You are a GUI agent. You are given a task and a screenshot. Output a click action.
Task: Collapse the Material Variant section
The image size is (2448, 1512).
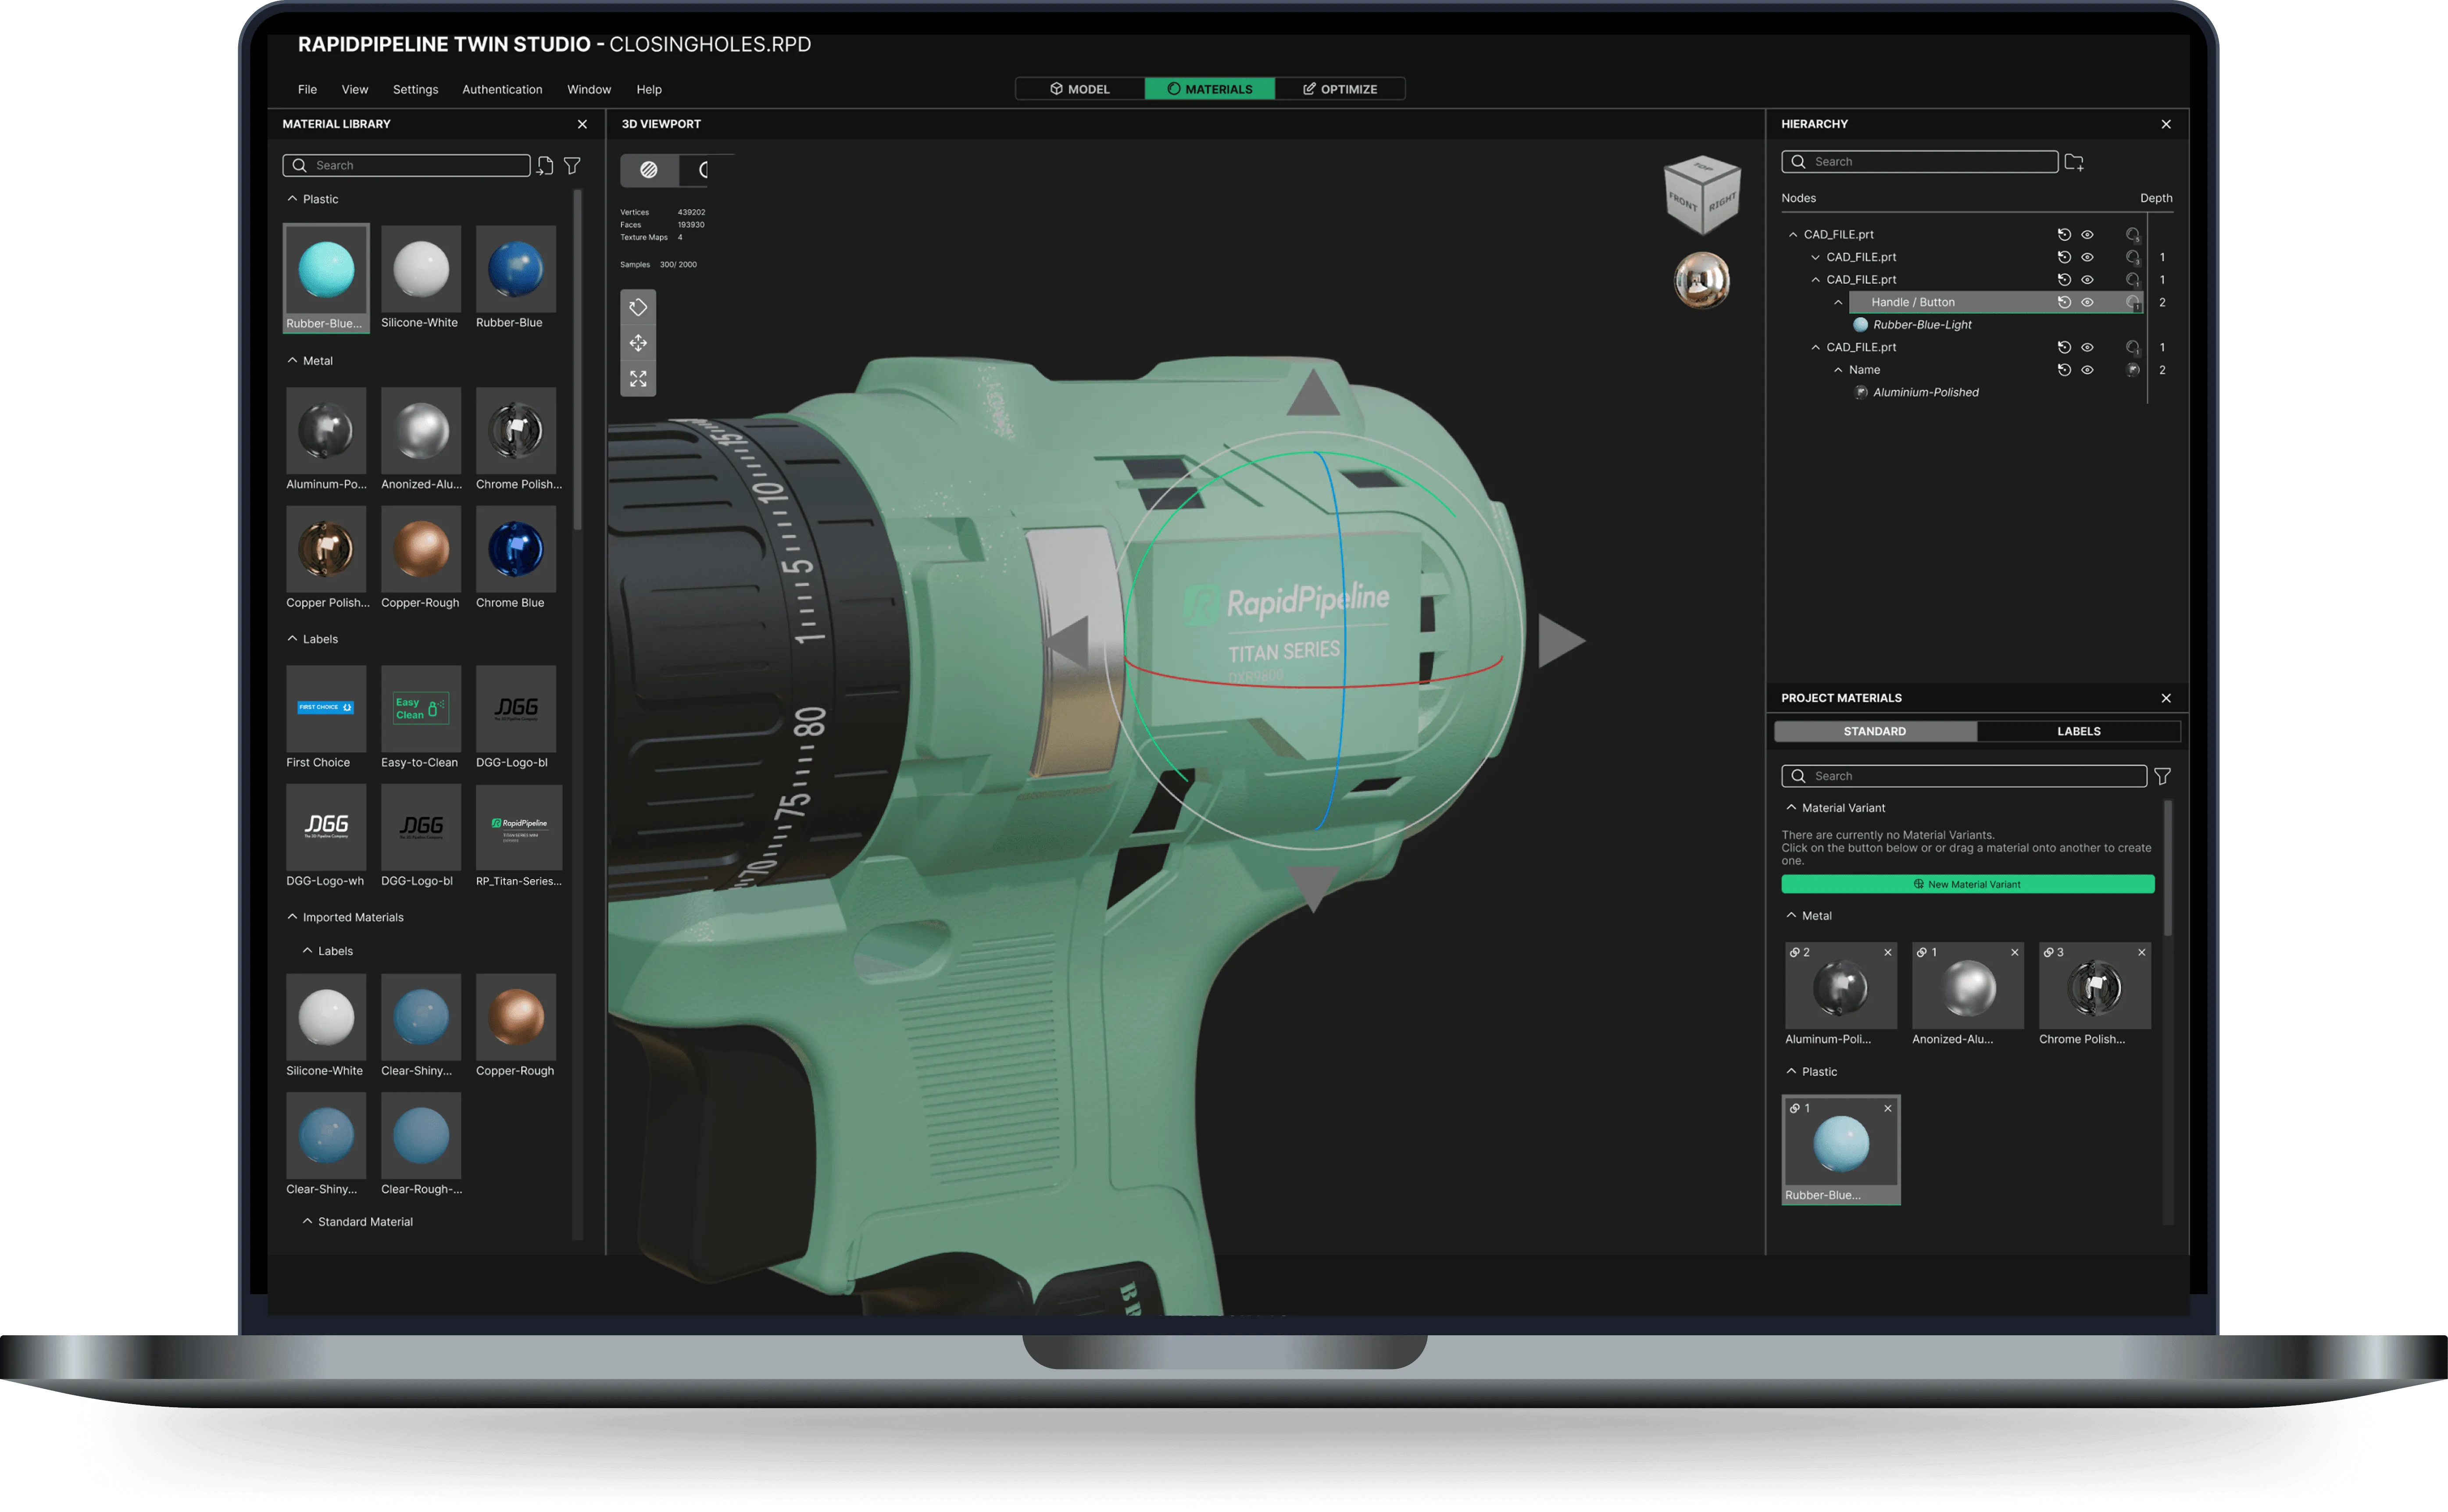[1791, 808]
